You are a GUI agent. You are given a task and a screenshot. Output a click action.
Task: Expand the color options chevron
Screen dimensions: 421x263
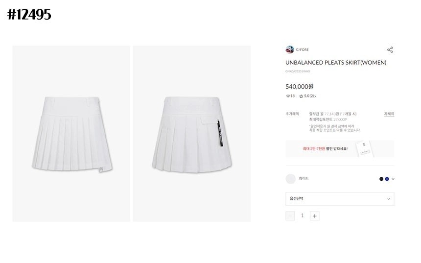[393, 179]
